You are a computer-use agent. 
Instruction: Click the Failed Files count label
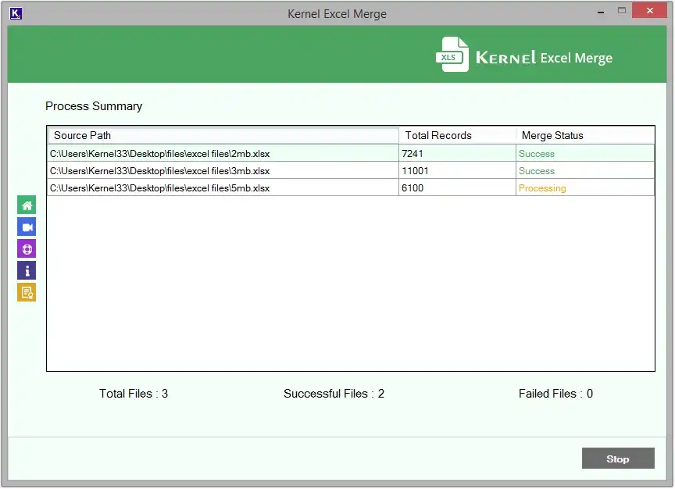click(x=555, y=394)
